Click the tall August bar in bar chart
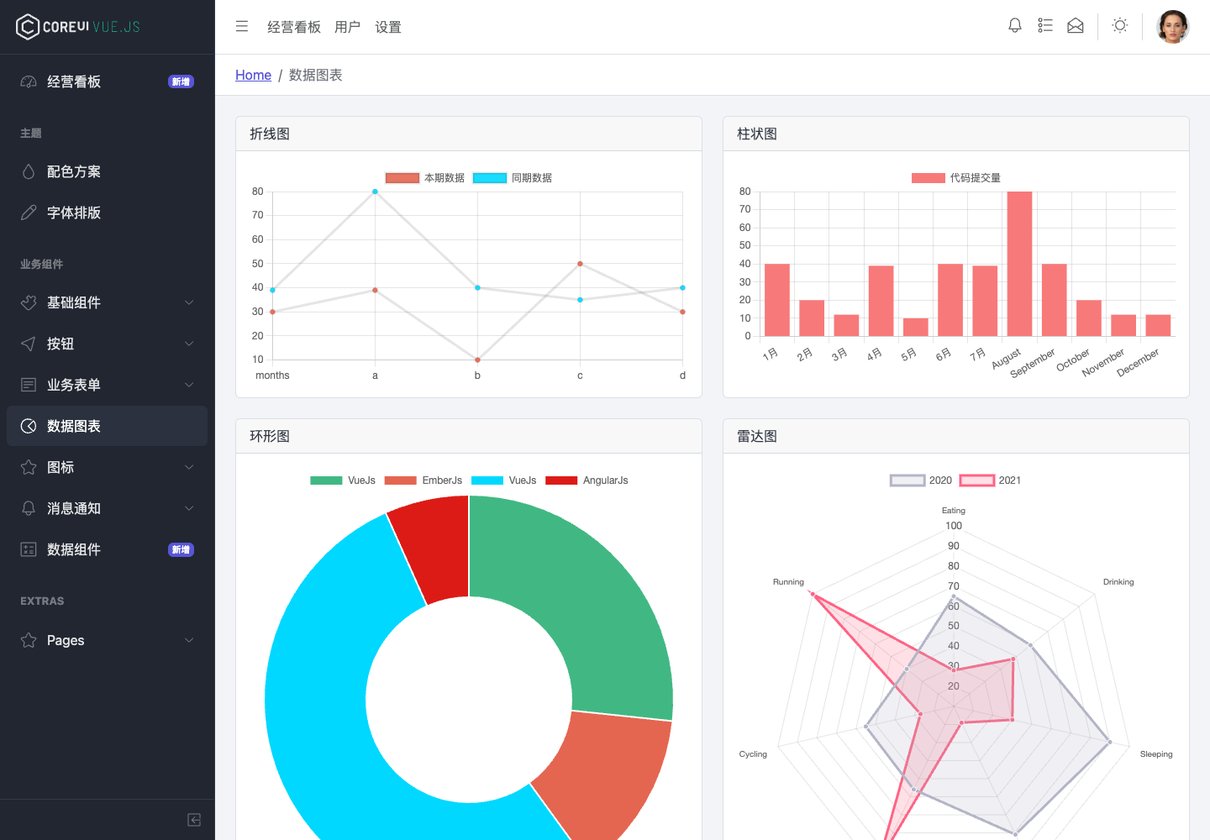The width and height of the screenshot is (1210, 840). (1019, 264)
